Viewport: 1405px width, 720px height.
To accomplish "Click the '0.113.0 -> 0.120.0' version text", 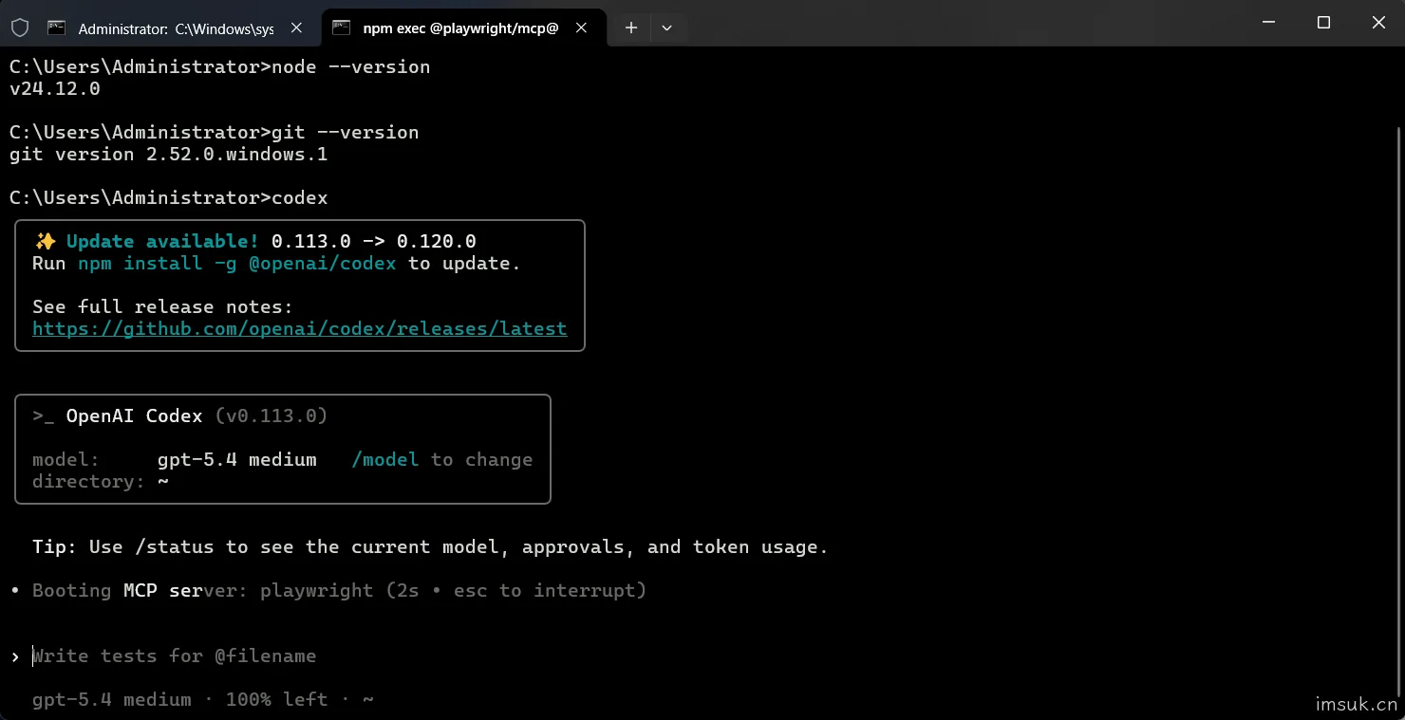I will coord(374,241).
